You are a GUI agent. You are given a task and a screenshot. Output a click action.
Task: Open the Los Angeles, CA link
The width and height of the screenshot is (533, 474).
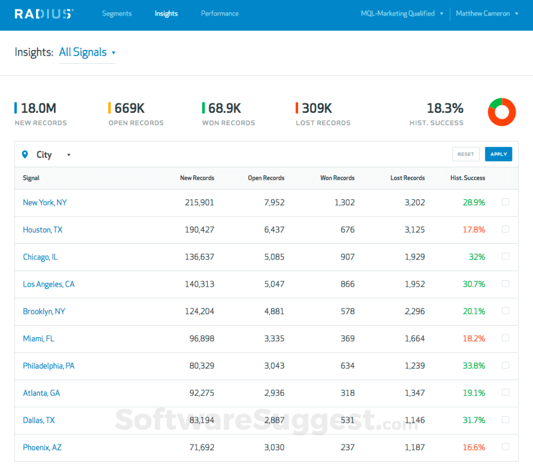[x=48, y=284]
